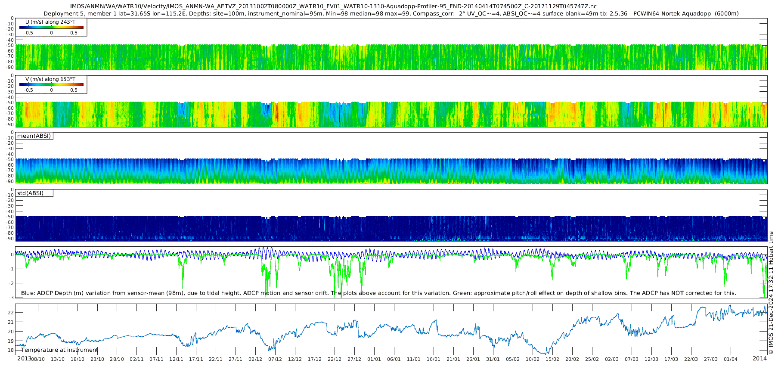This screenshot has width=775, height=366.
Task: Click the 01/04 date tick label
Action: [x=731, y=359]
